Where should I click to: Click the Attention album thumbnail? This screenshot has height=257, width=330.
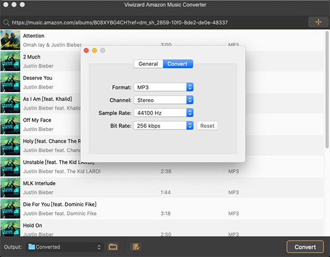[x=10, y=40]
